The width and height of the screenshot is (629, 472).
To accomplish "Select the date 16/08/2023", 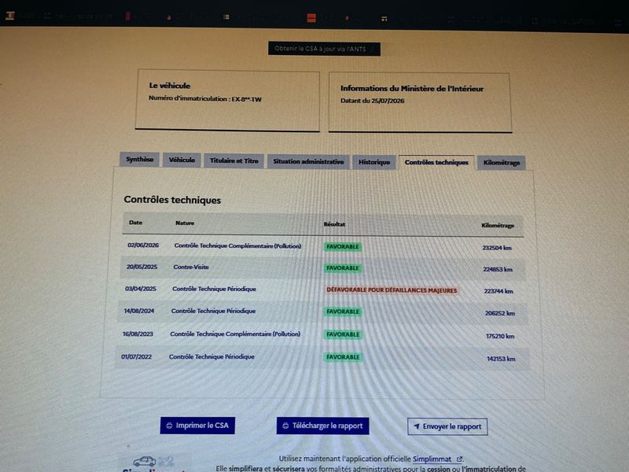I will [x=138, y=334].
